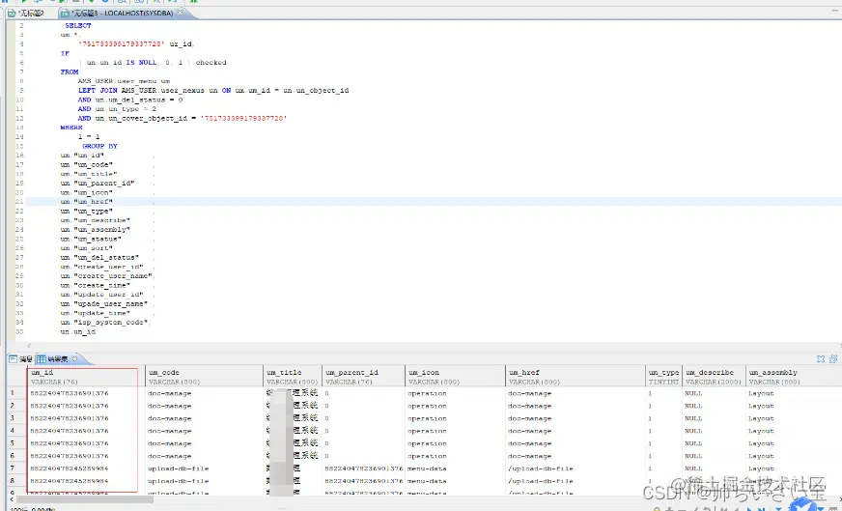Viewport: 842px width, 511px height.
Task: Click the SELECT keyword on line 2
Action: point(78,25)
